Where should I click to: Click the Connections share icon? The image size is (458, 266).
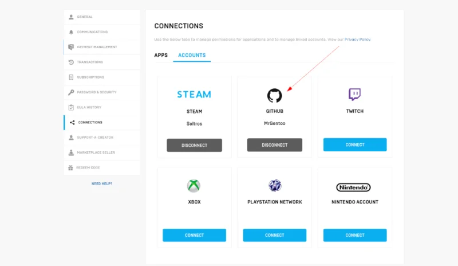pyautogui.click(x=72, y=122)
